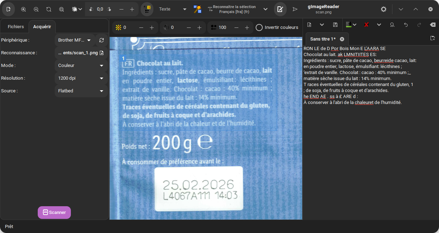Switch to the Fichiers tab

(16, 27)
